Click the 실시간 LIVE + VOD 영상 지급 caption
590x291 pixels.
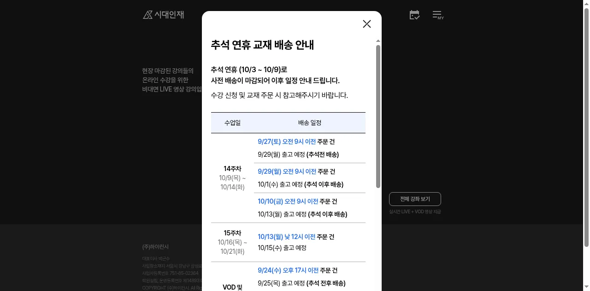click(x=415, y=212)
